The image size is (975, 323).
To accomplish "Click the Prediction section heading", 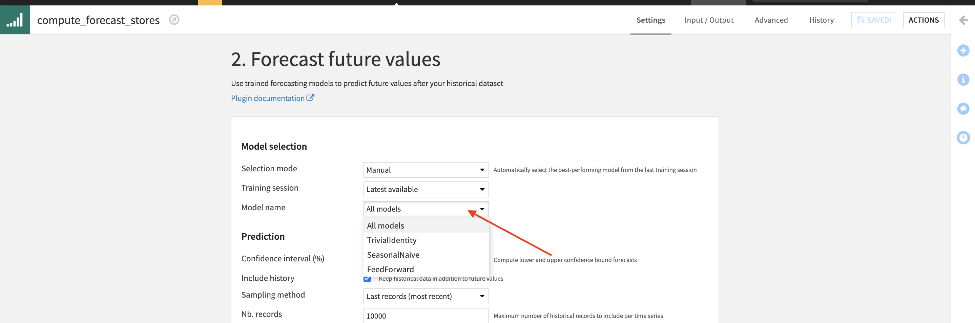I will coord(263,236).
